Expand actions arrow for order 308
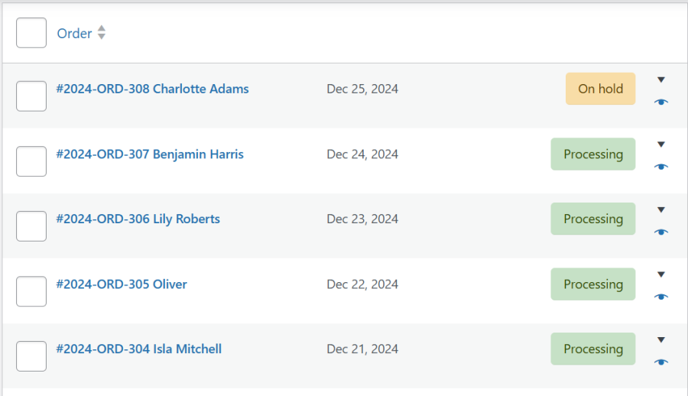The width and height of the screenshot is (688, 396). [x=661, y=80]
